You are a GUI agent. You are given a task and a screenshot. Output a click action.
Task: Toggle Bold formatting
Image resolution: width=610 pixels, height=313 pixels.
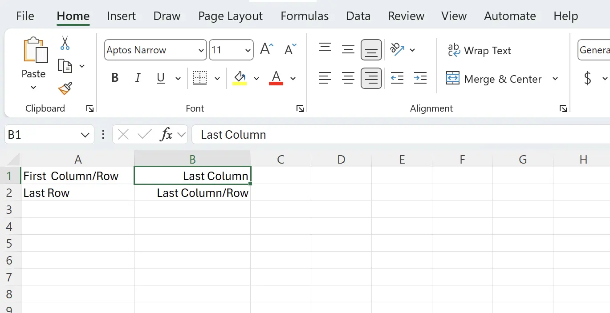[x=115, y=78]
